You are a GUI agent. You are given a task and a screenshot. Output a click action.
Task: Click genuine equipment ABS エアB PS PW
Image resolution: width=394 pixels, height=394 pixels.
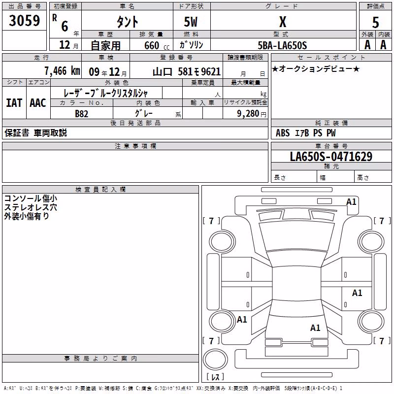[305, 133]
